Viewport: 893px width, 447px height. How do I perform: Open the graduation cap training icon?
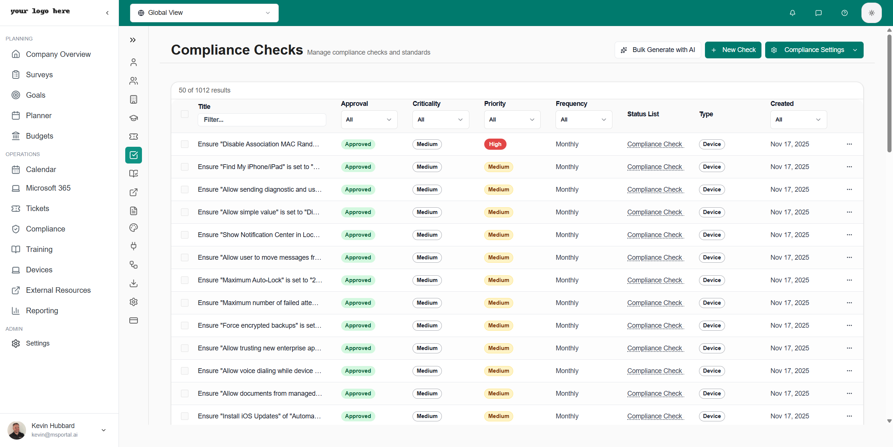(134, 118)
